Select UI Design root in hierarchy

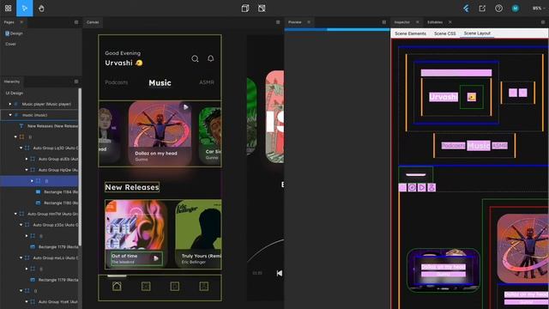click(x=15, y=94)
